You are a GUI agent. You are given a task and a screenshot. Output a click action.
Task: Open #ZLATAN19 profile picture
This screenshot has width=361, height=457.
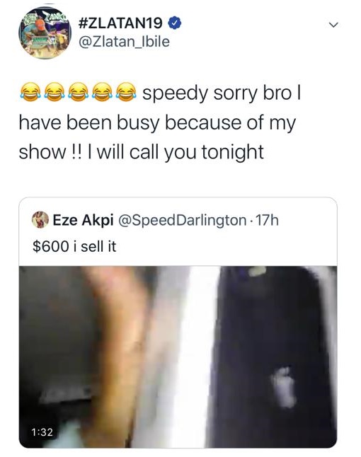point(45,33)
